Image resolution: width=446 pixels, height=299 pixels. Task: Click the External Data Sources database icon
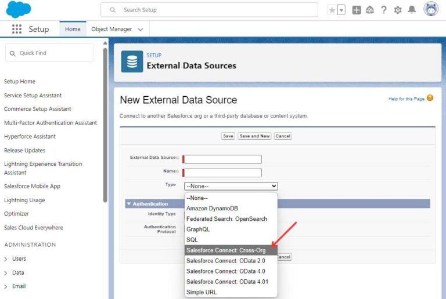tap(132, 61)
